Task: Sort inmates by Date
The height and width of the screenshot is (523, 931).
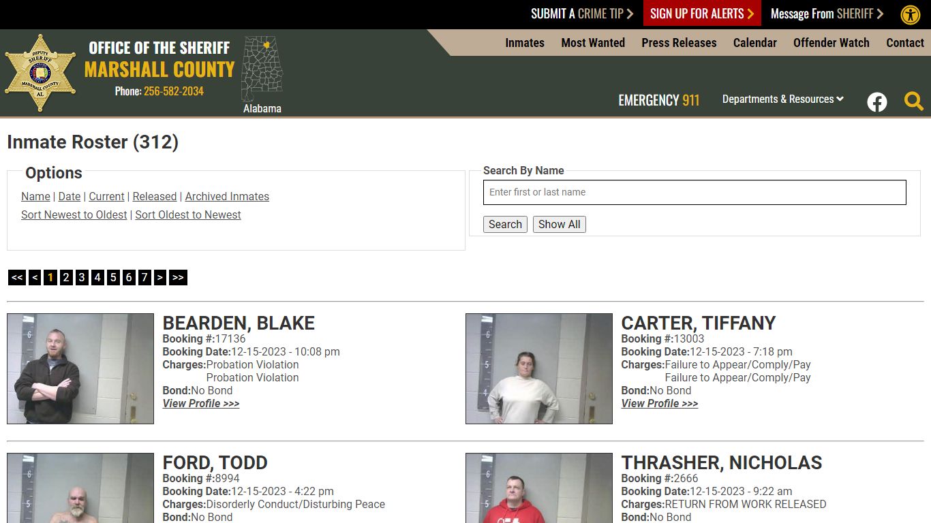Action: pos(70,196)
